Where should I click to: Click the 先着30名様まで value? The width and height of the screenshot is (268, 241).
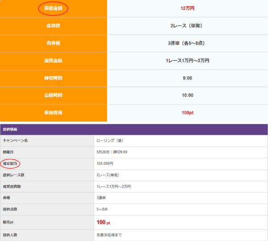(x=109, y=235)
